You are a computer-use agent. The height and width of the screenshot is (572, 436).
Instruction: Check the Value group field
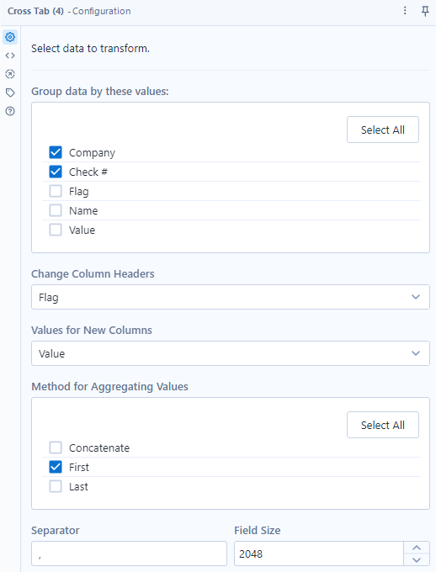[x=56, y=230]
